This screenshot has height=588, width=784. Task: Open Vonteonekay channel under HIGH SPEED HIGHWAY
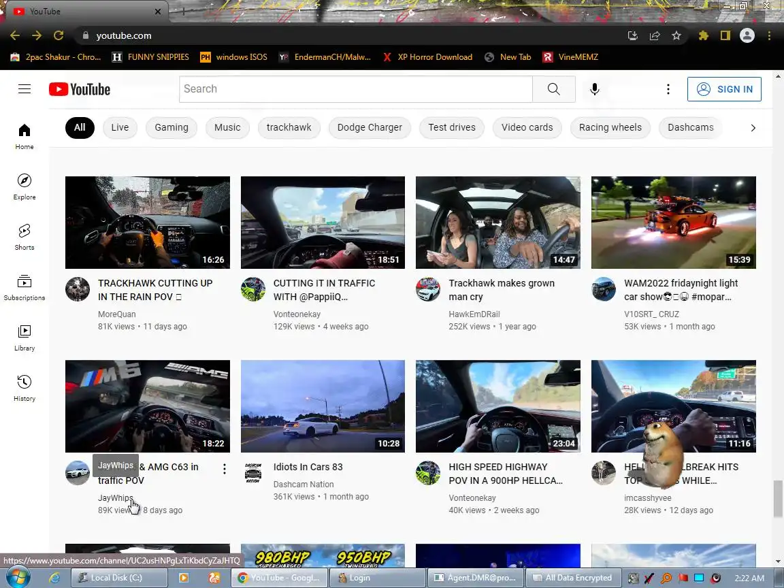coord(472,498)
